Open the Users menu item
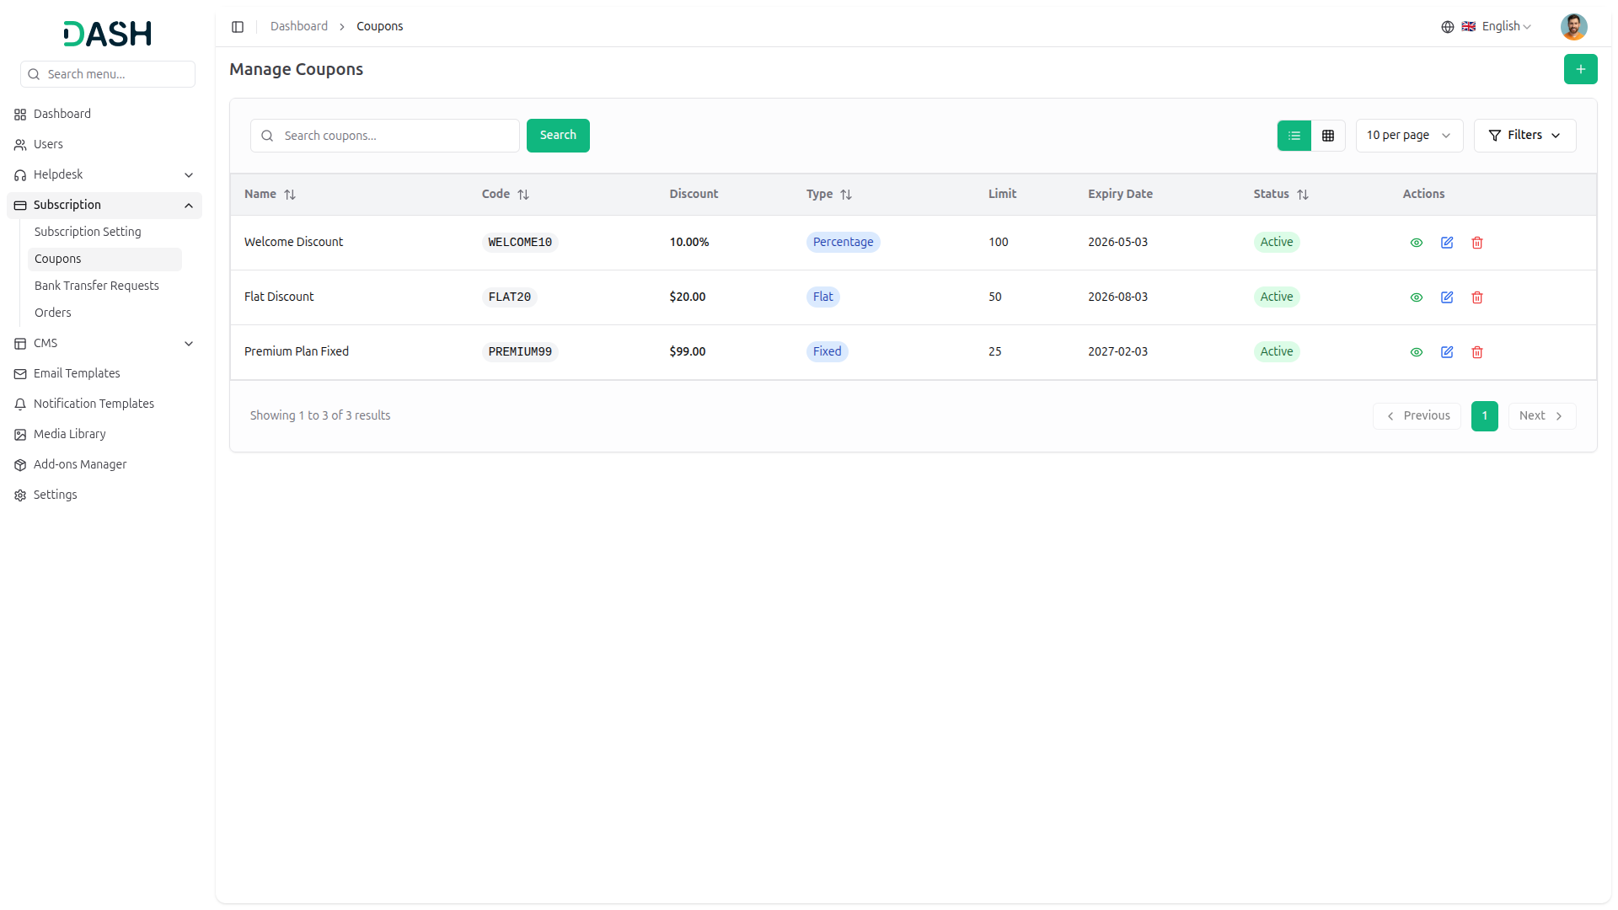This screenshot has height=910, width=1618. (104, 145)
